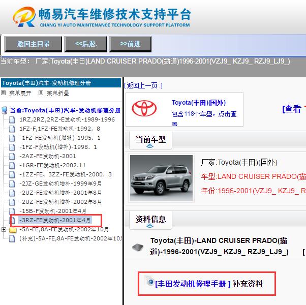Switch to 资料信息 tab
The width and height of the screenshot is (306, 305).
click(x=150, y=220)
